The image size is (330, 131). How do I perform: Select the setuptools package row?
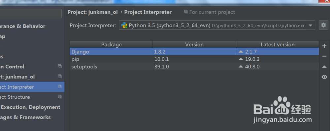click(x=194, y=67)
